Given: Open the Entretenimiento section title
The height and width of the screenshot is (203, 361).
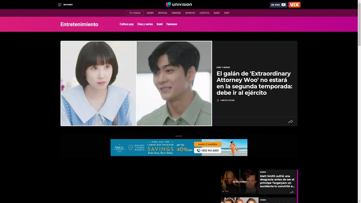Looking at the screenshot, I should tap(79, 24).
